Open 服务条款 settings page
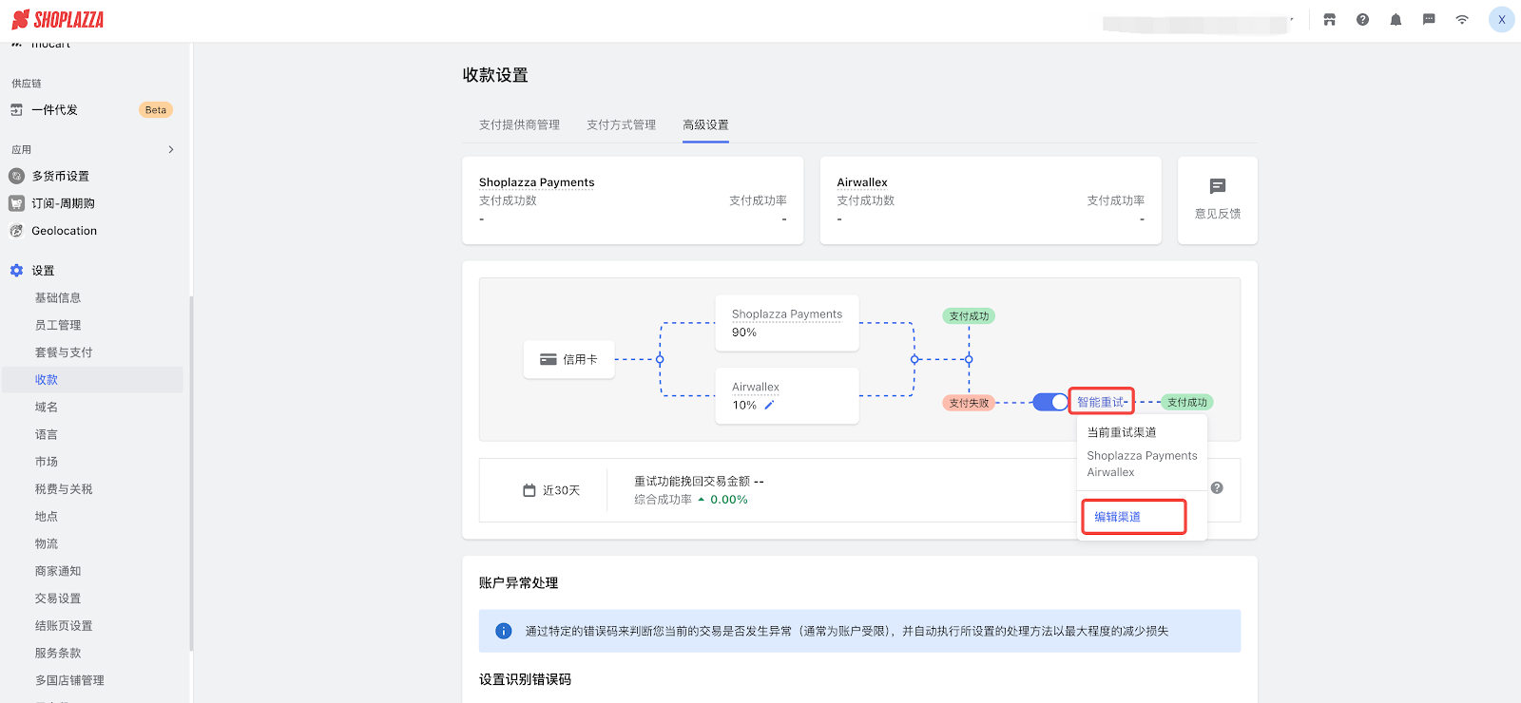Image resolution: width=1521 pixels, height=703 pixels. click(x=58, y=654)
